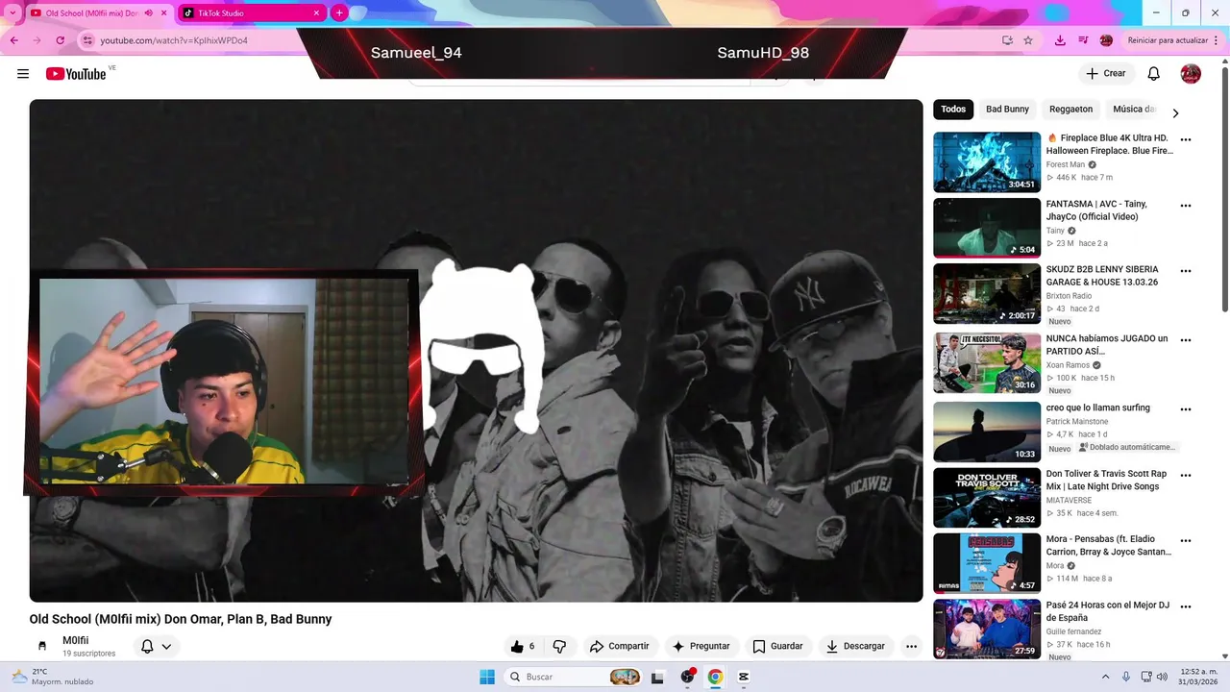Image resolution: width=1230 pixels, height=692 pixels.
Task: Open the Windows Start button
Action: pyautogui.click(x=487, y=677)
